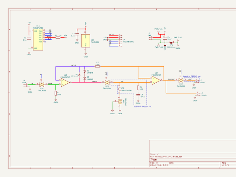Select capacitor C4 22uF
This screenshot has height=177, width=236.
(x=164, y=38)
